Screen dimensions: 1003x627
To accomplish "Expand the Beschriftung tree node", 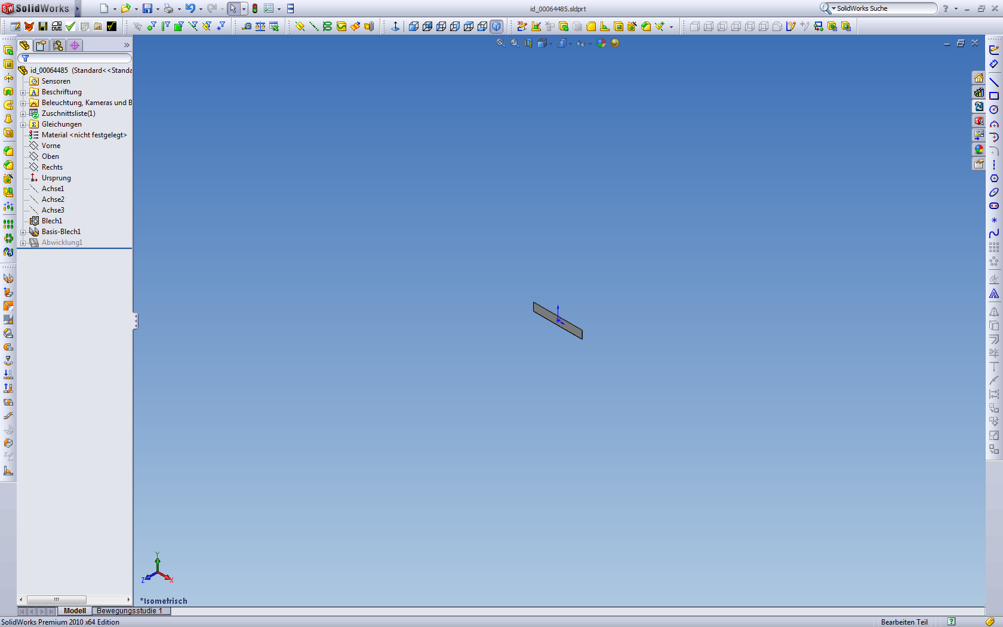I will coord(23,93).
